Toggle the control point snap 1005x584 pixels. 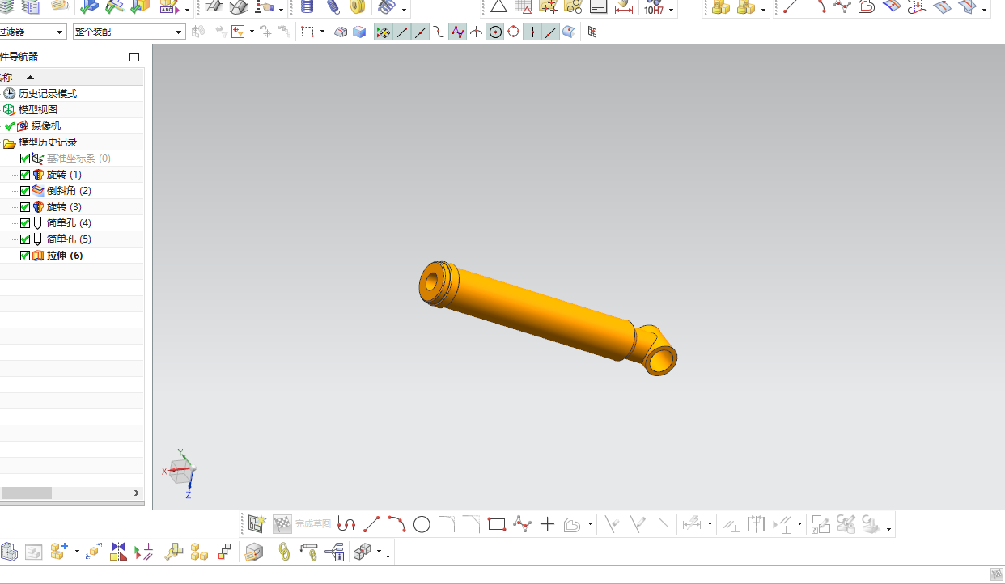click(x=439, y=32)
